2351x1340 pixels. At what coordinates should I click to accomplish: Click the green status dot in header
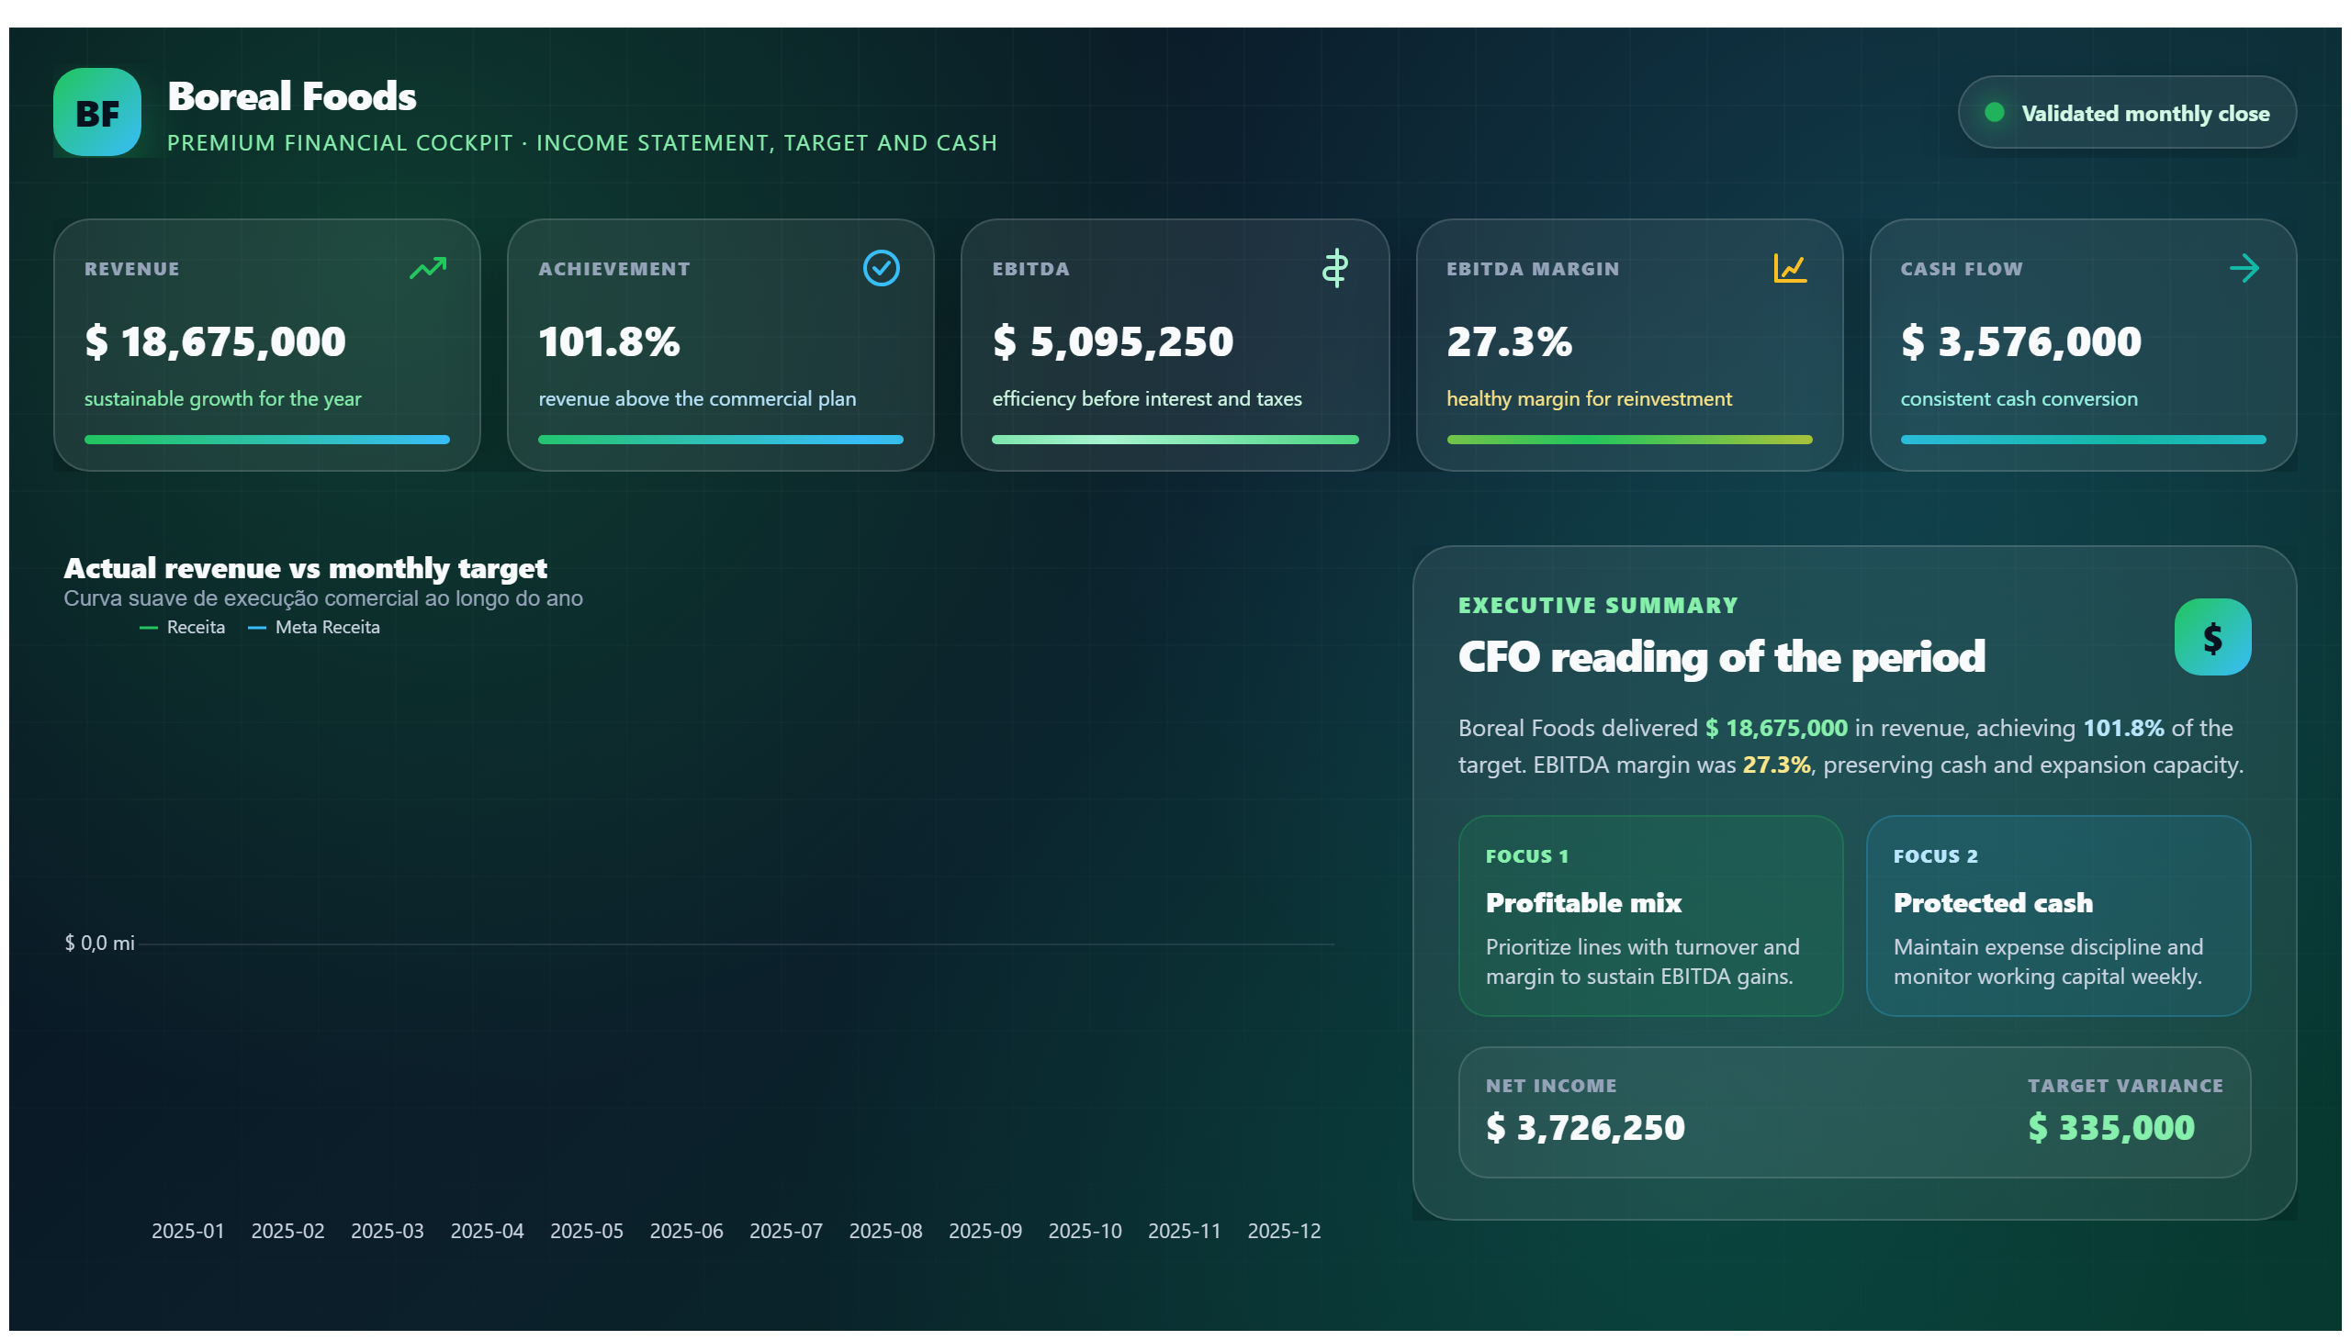(x=1994, y=112)
